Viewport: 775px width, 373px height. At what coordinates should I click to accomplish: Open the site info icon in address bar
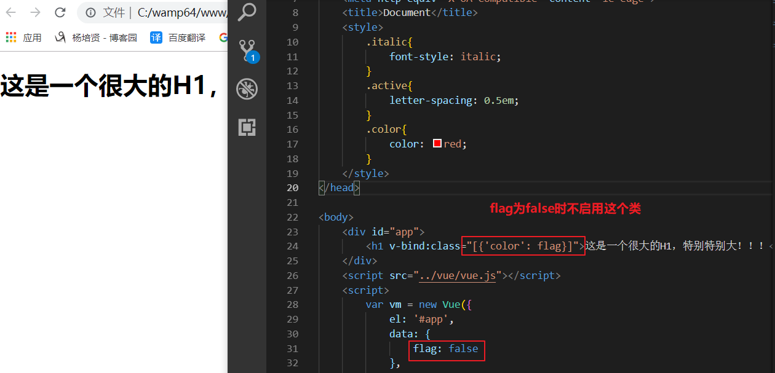pos(90,12)
